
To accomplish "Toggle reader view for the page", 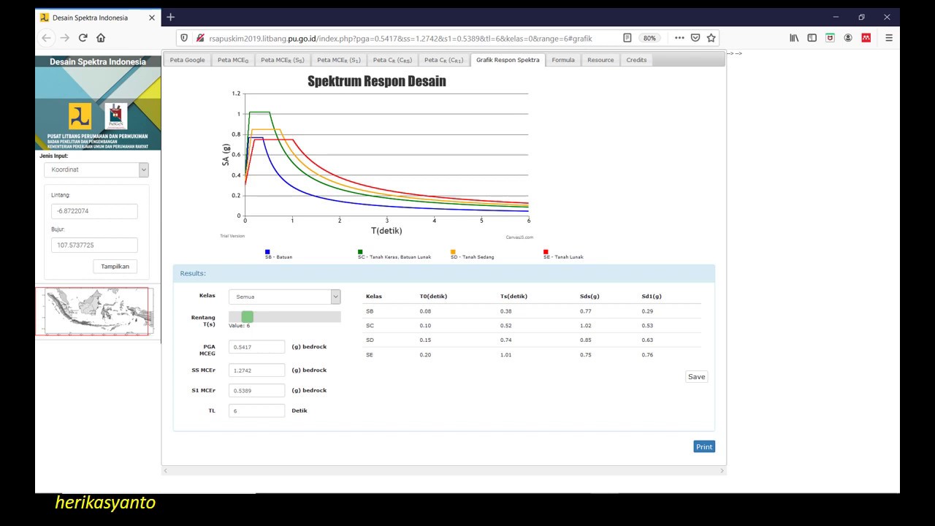I will 627,38.
